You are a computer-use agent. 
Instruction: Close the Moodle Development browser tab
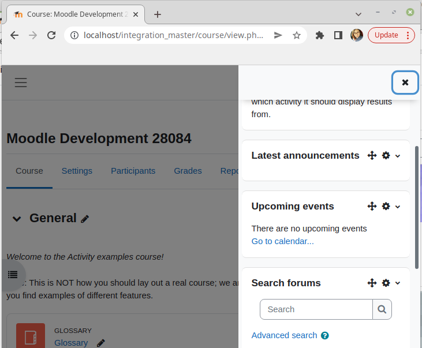(136, 14)
